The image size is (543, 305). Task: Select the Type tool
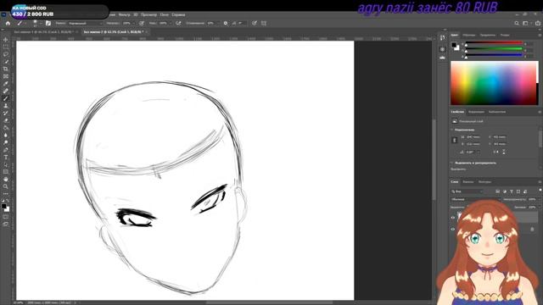[x=6, y=157]
